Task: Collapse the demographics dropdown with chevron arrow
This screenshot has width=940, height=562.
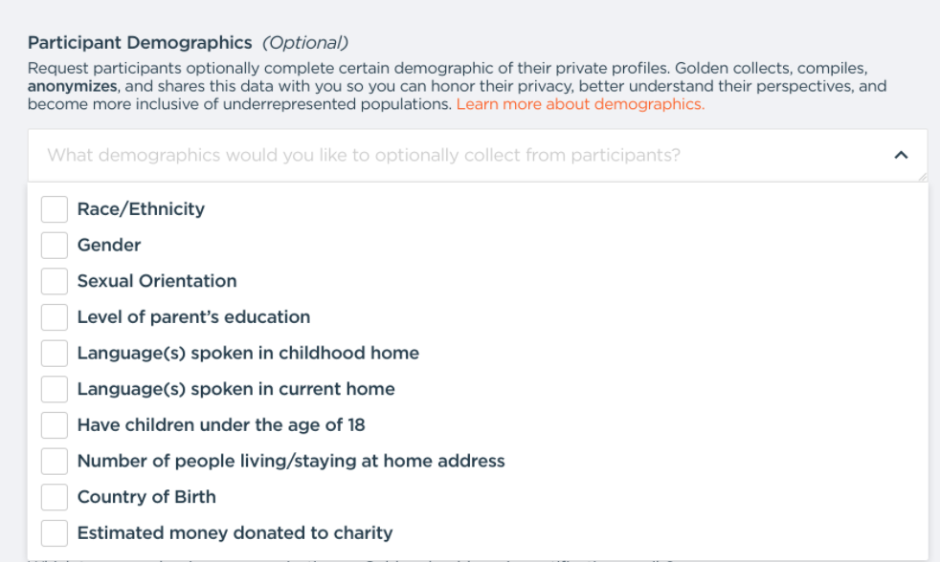Action: point(901,155)
